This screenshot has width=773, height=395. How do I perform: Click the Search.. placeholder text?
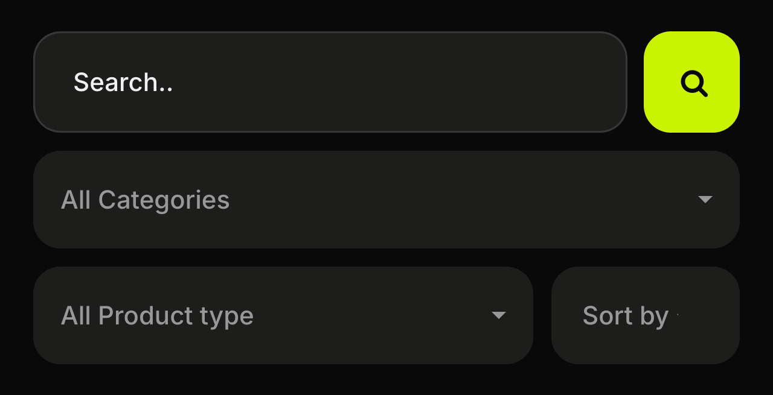point(123,82)
